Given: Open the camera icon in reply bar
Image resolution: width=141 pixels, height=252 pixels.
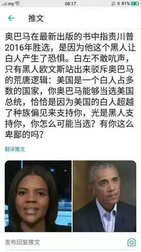Looking at the screenshot, I should coord(131,242).
